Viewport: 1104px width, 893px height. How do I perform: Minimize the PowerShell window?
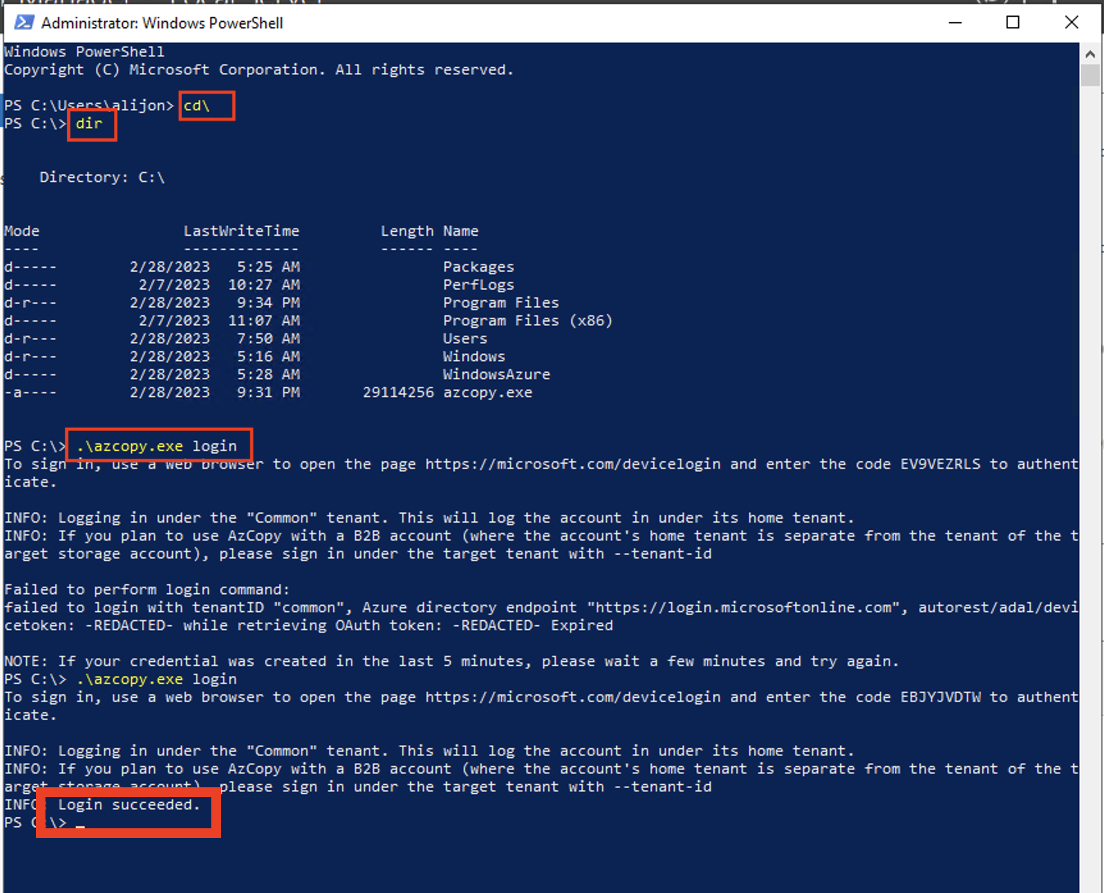click(x=955, y=22)
